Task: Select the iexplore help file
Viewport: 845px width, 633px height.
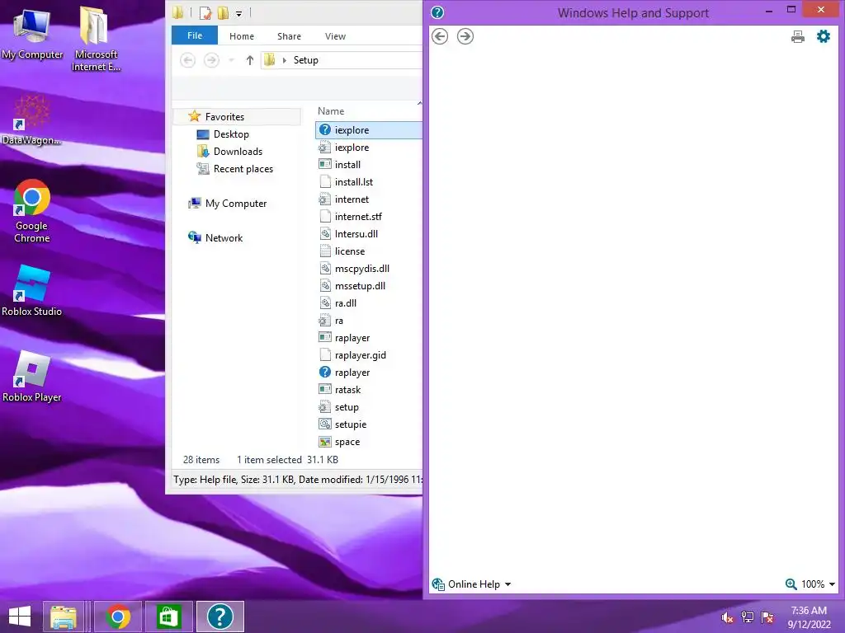Action: click(x=352, y=129)
